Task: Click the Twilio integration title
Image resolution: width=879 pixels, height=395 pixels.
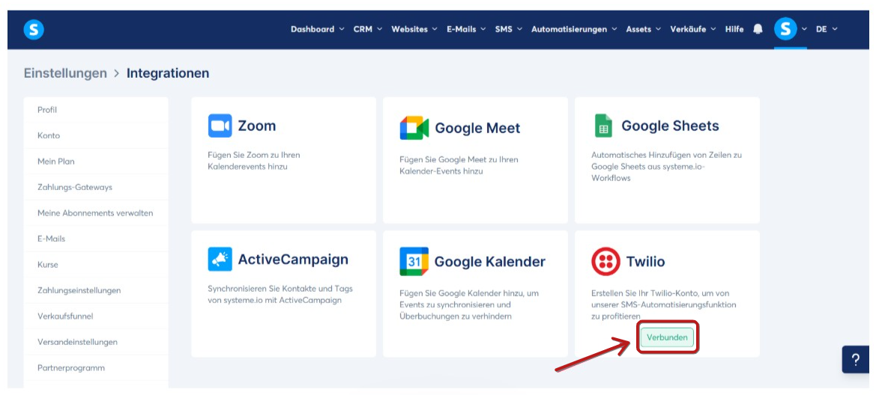Action: pyautogui.click(x=645, y=261)
